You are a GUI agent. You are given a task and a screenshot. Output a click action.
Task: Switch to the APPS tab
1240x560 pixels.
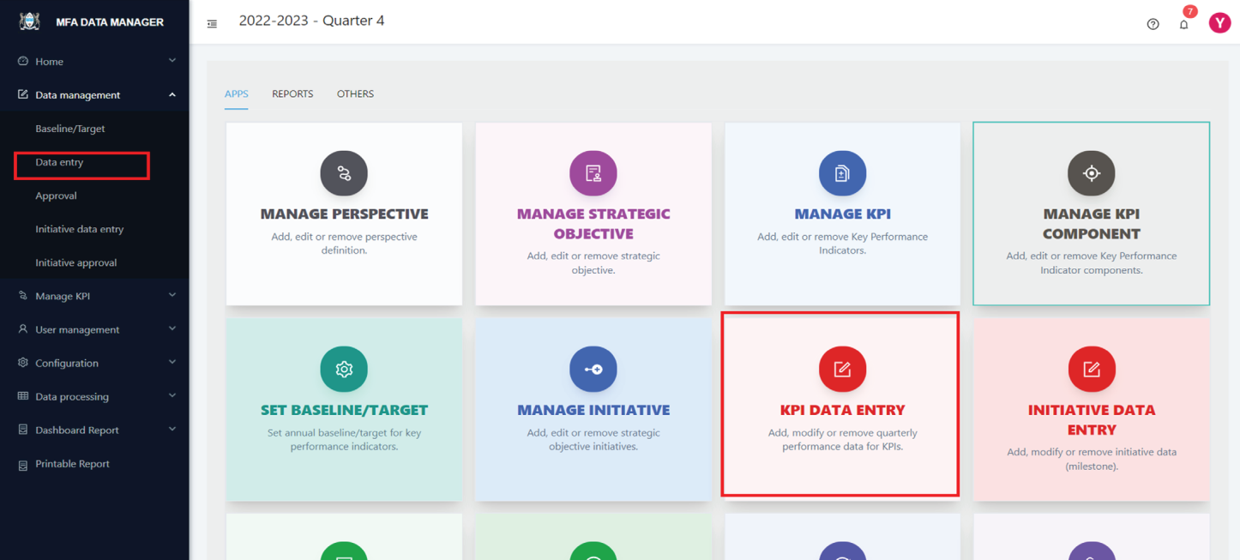pos(237,93)
